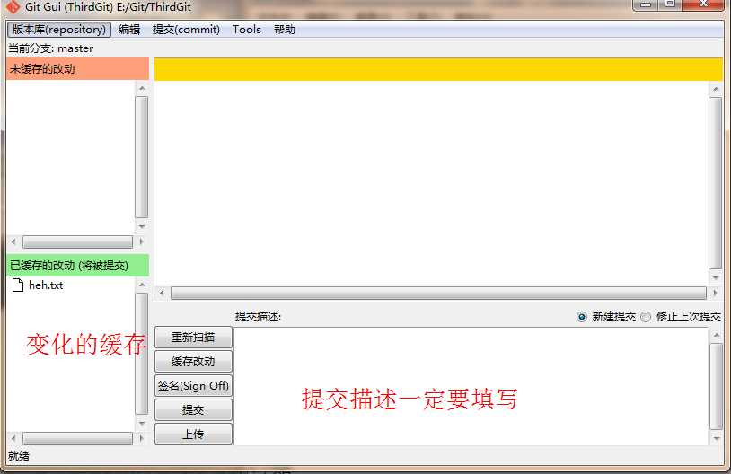
Task: Click left arrow of staged list horizontal scrollbar
Action: tap(13, 438)
